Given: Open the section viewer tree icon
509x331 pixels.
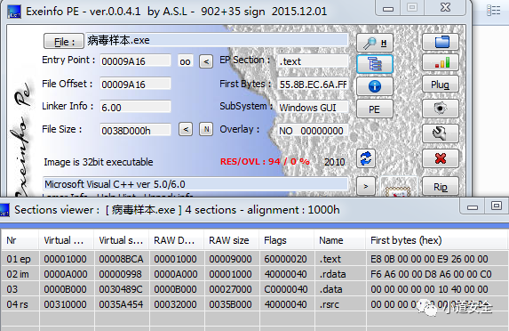Looking at the screenshot, I should click(x=375, y=64).
